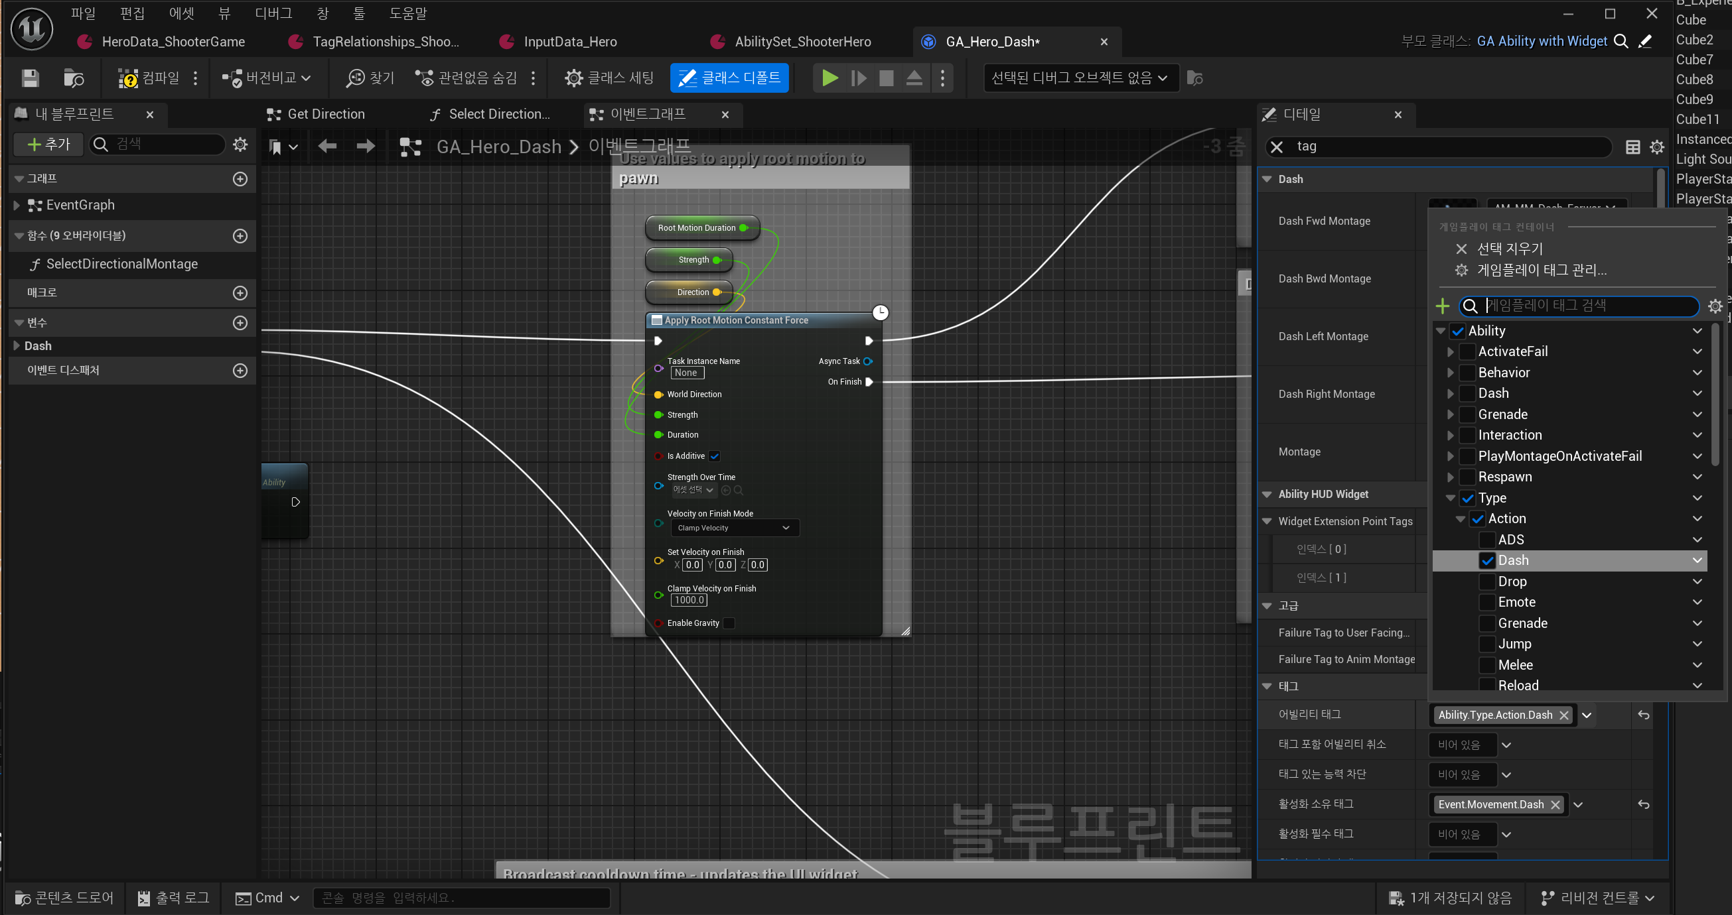Expand the Respawn tag node
1732x915 pixels.
(x=1450, y=477)
